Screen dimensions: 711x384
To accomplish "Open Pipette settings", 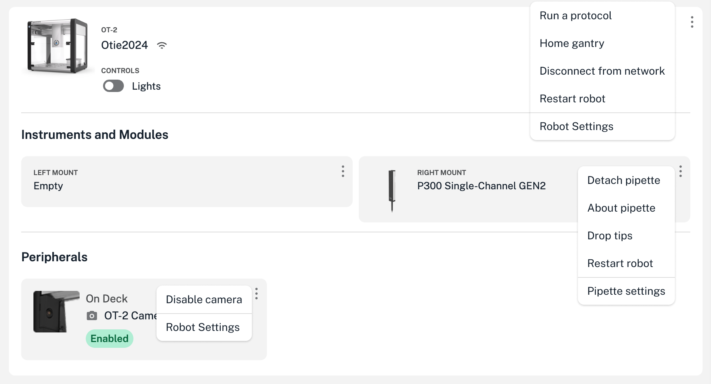I will (x=626, y=291).
